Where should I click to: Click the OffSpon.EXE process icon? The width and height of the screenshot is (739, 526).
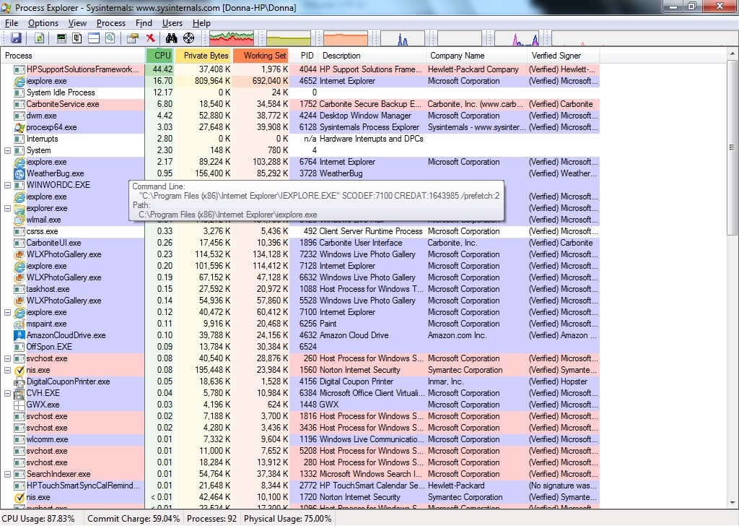tap(19, 348)
